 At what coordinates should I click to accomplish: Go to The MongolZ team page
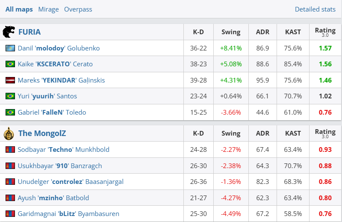(x=43, y=133)
